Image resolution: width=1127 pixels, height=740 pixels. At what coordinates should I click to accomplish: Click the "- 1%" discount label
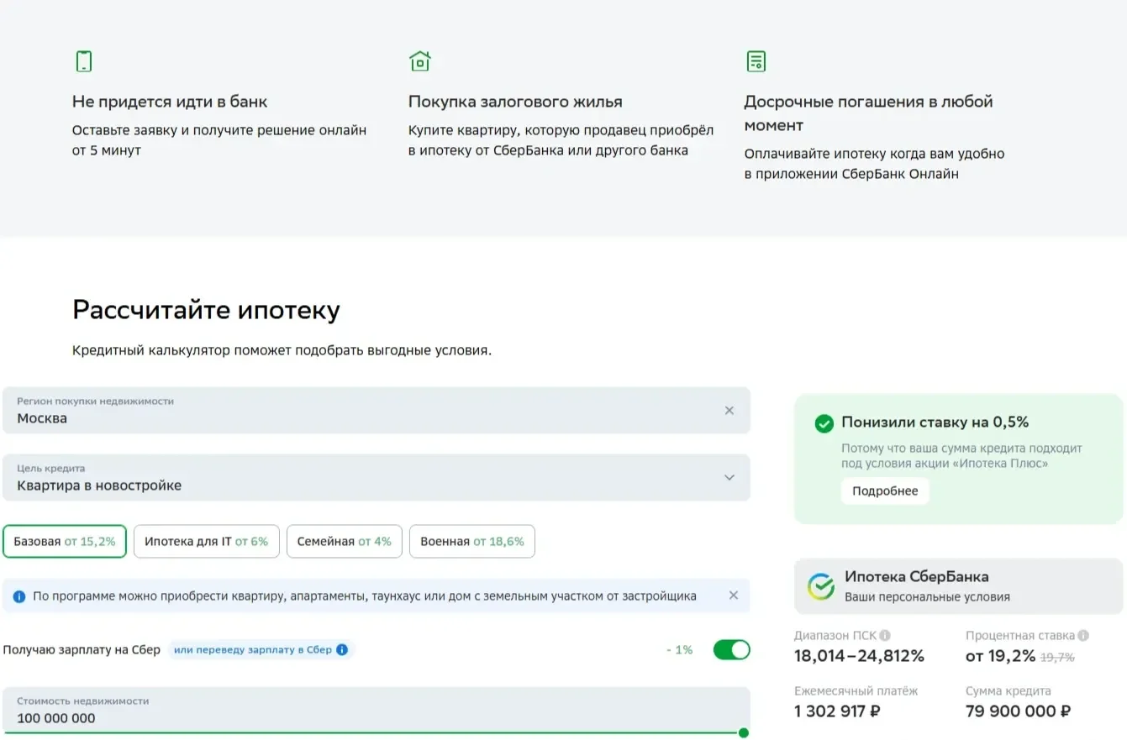point(679,650)
